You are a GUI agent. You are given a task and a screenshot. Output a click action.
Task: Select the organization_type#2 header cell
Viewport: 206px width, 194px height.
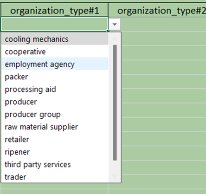[157, 10]
